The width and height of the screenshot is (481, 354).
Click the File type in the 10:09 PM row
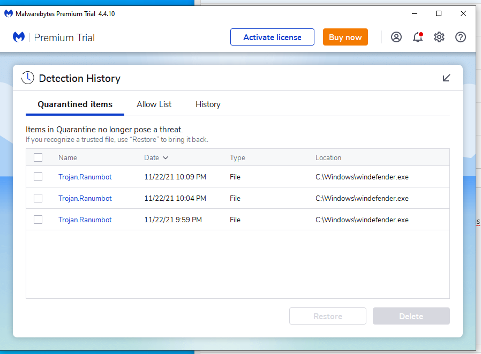[235, 177]
